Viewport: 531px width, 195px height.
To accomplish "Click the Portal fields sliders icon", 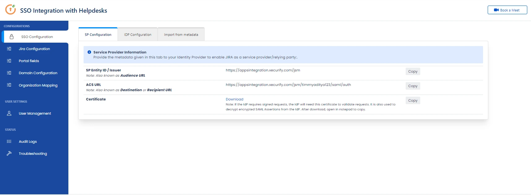I will click(9, 61).
